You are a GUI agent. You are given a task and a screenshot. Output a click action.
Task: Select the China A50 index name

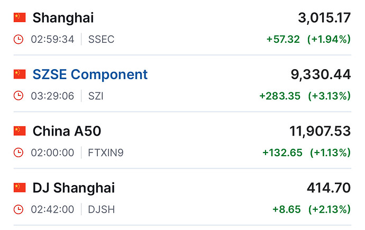point(67,131)
